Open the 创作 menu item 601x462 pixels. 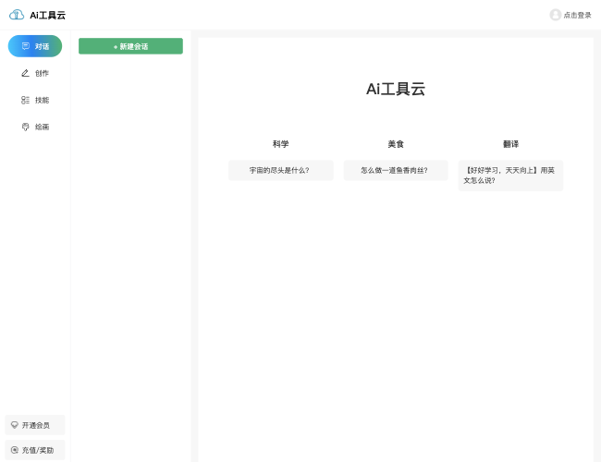click(x=35, y=73)
